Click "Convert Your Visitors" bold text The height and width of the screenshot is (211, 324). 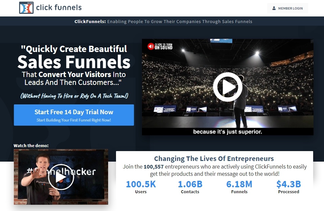point(75,74)
